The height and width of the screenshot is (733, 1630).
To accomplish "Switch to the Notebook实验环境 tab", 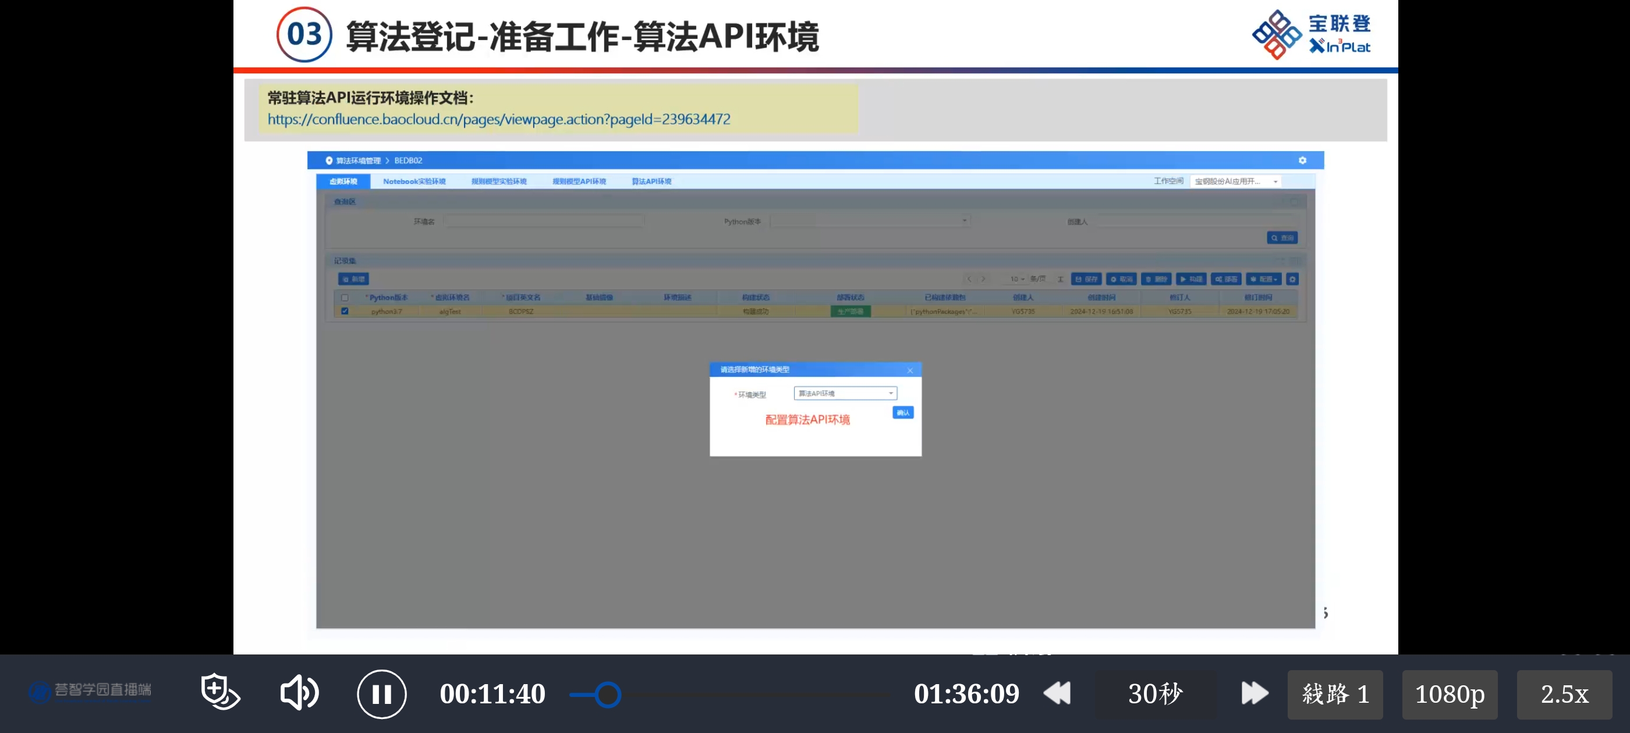I will point(414,182).
